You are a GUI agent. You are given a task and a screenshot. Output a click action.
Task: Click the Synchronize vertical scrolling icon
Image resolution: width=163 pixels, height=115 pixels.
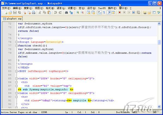[88, 13]
